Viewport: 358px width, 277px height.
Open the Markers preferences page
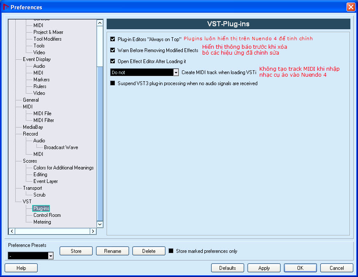41,80
